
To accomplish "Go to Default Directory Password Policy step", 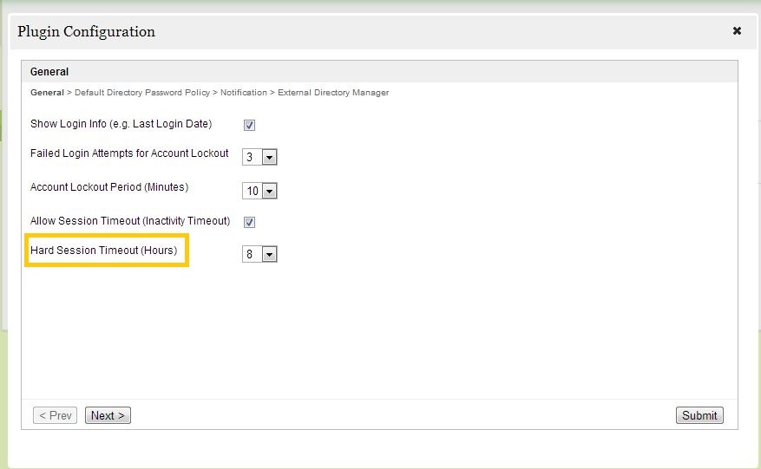I will [143, 93].
